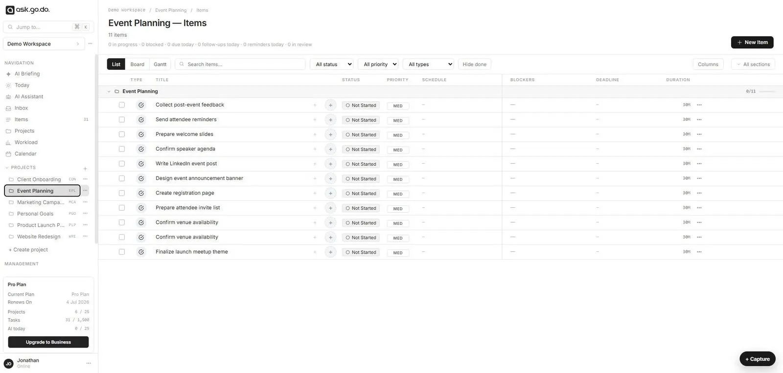Open the Demo Workspace switcher

[x=44, y=44]
